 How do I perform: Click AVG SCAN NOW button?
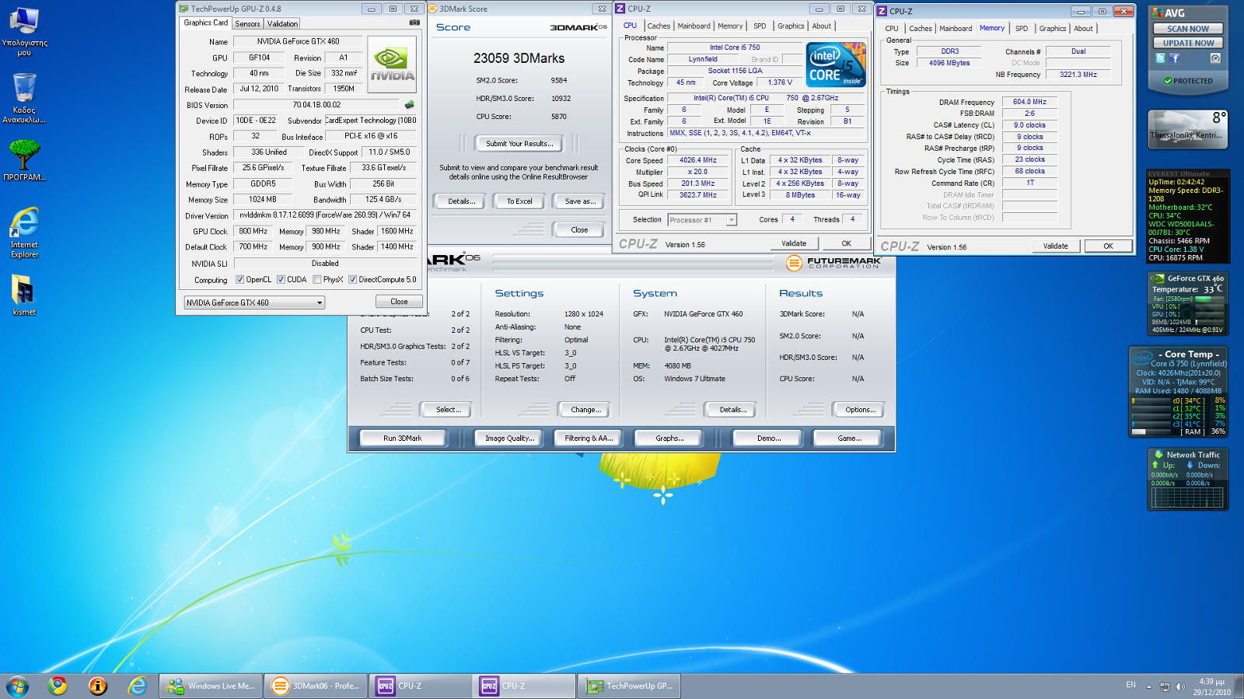(x=1188, y=29)
